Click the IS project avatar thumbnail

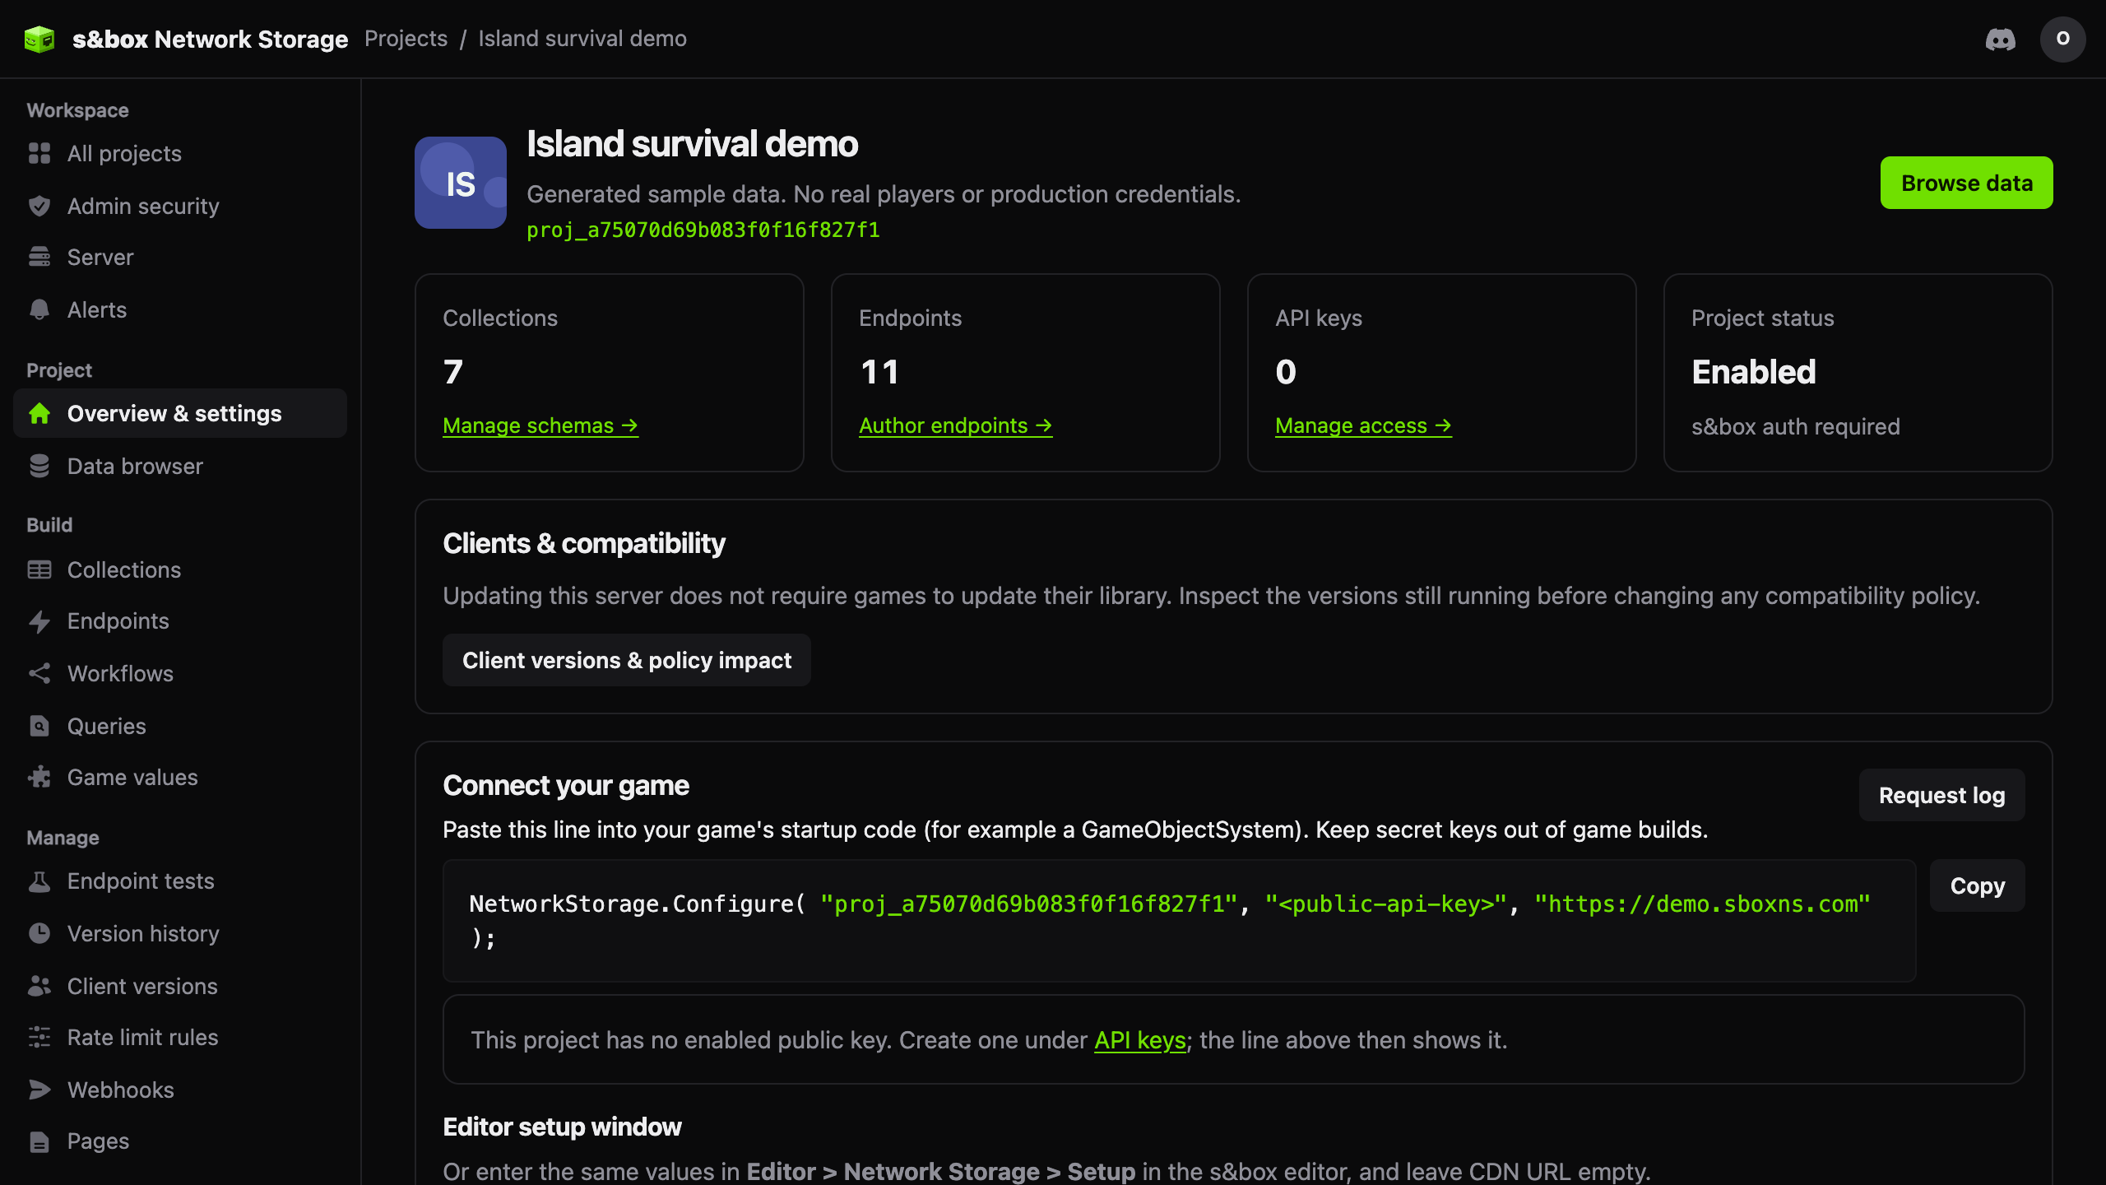tap(461, 183)
